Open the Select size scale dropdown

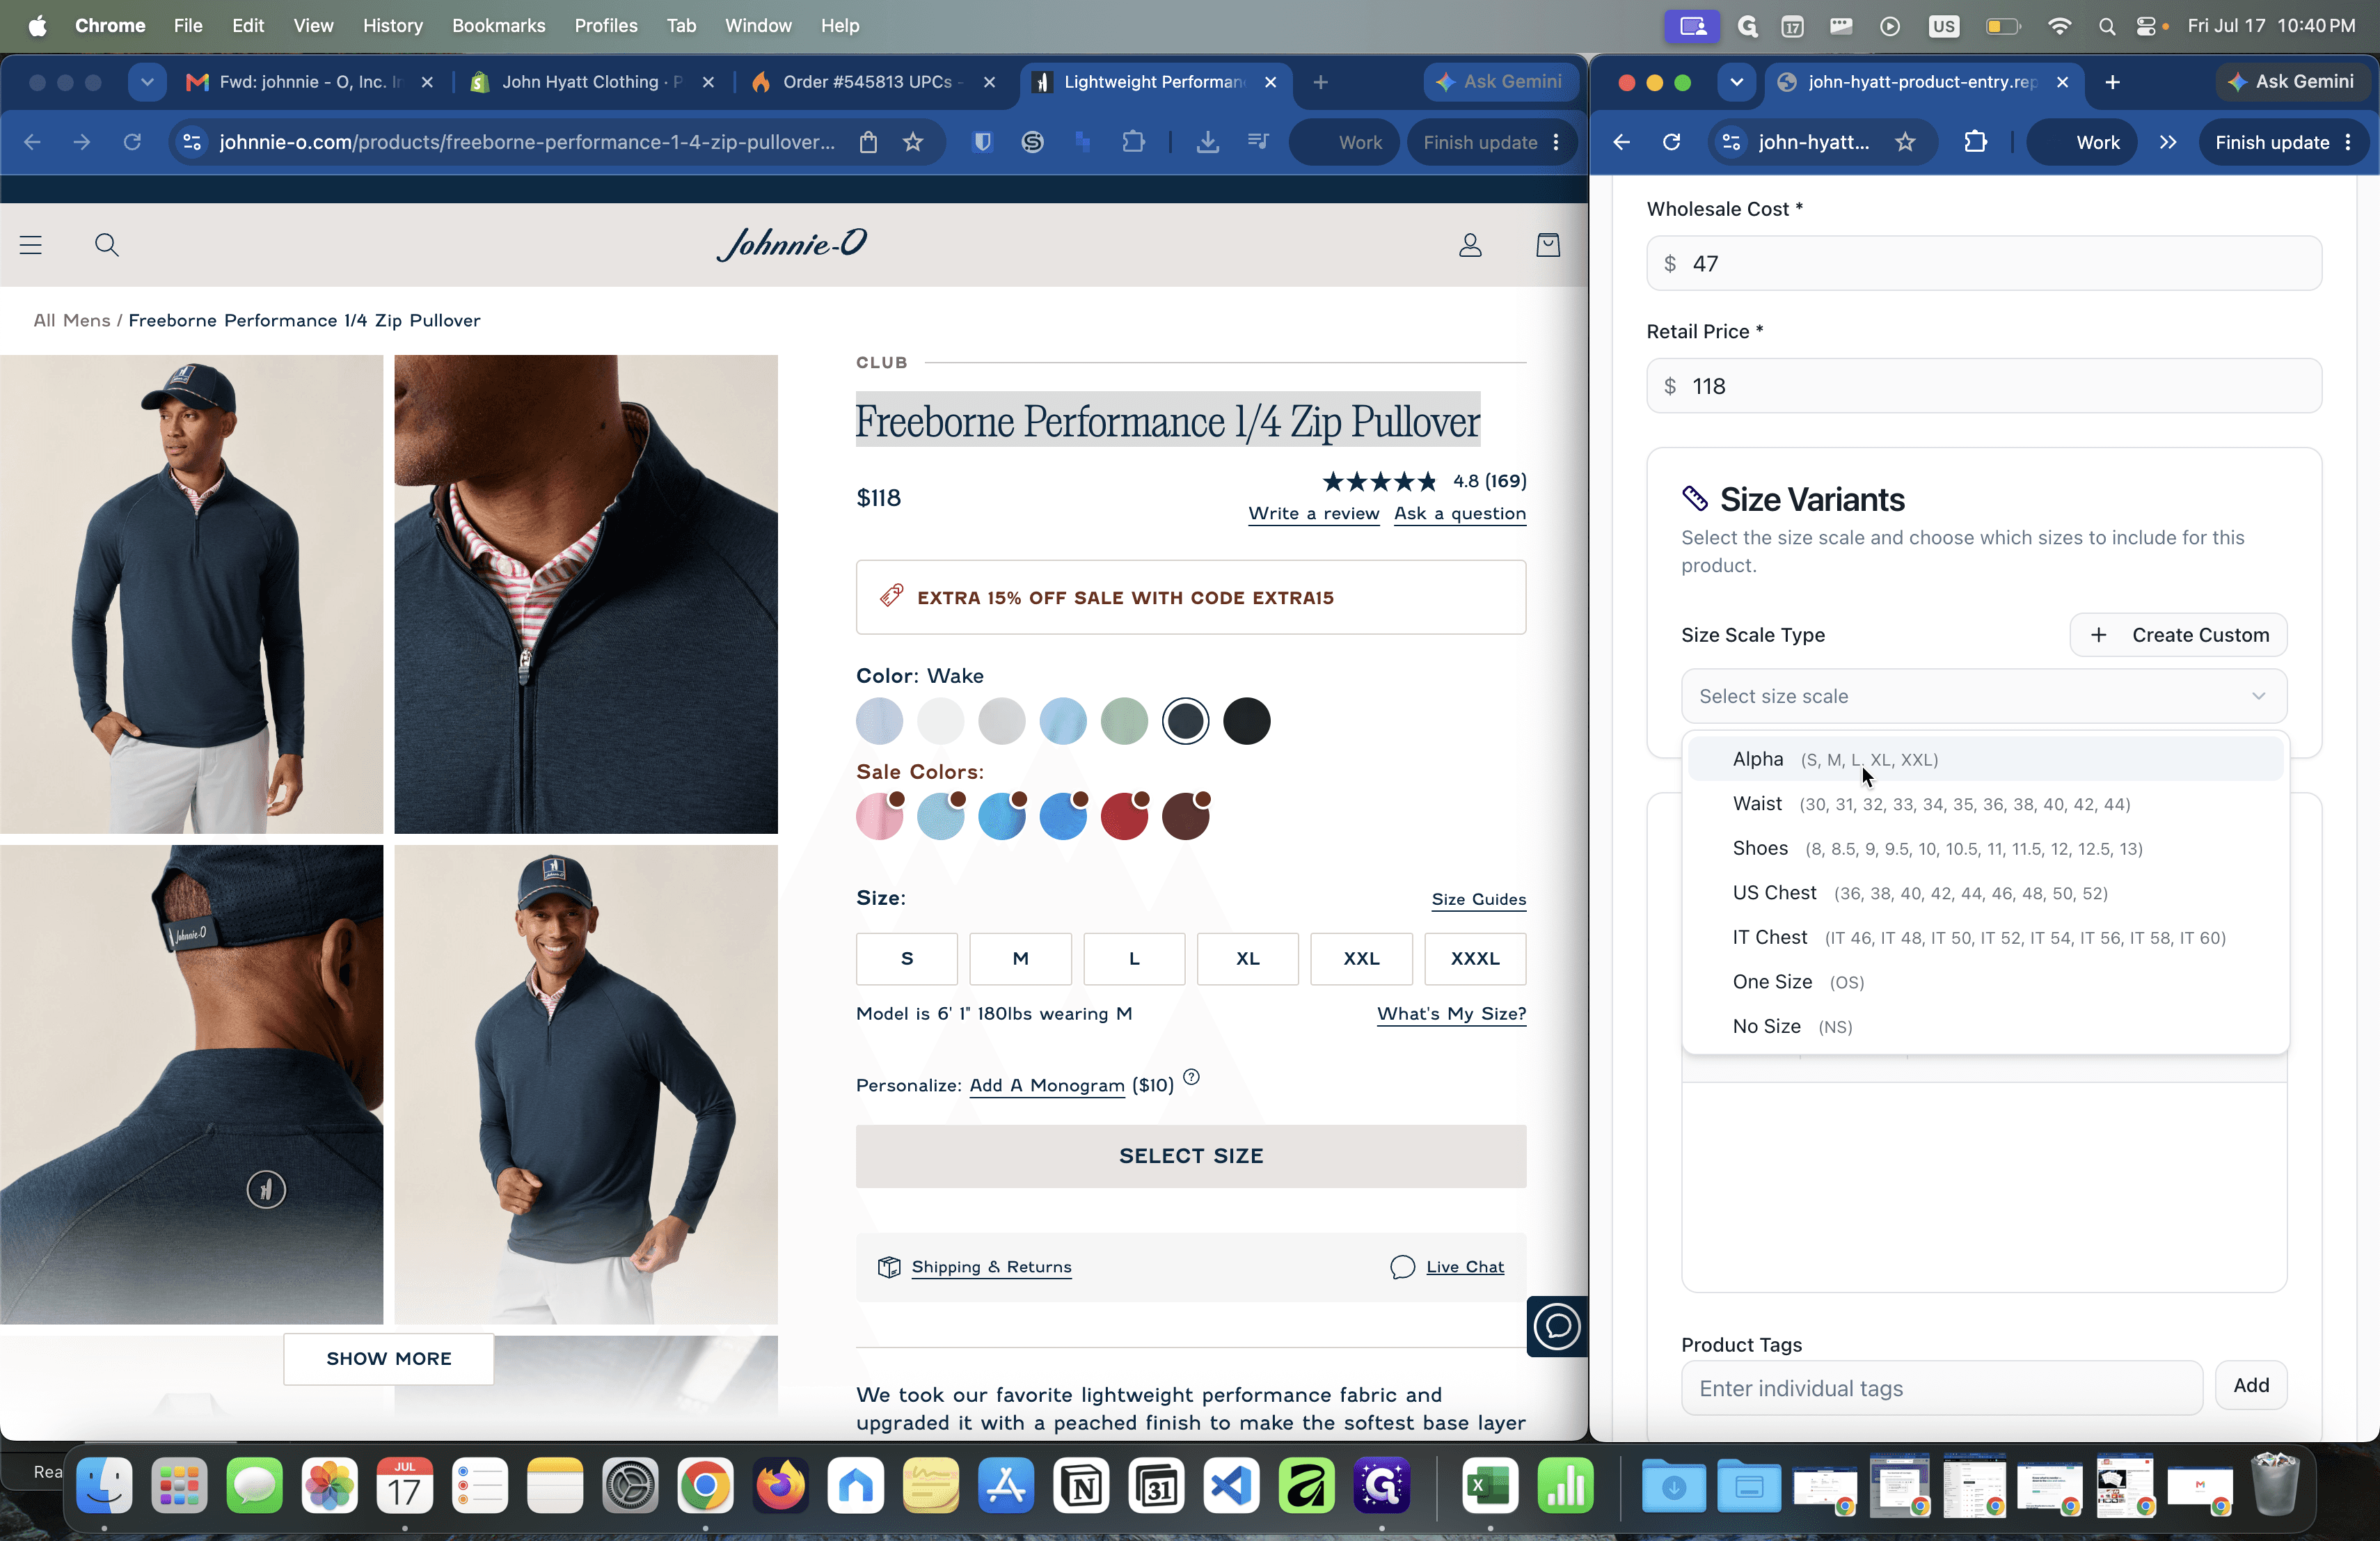tap(1984, 696)
